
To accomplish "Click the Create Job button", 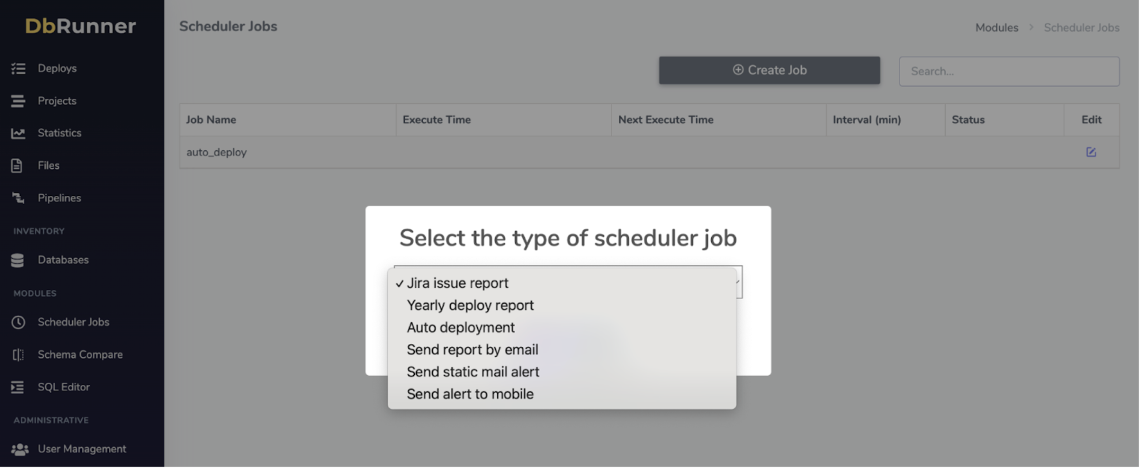I will click(x=769, y=70).
